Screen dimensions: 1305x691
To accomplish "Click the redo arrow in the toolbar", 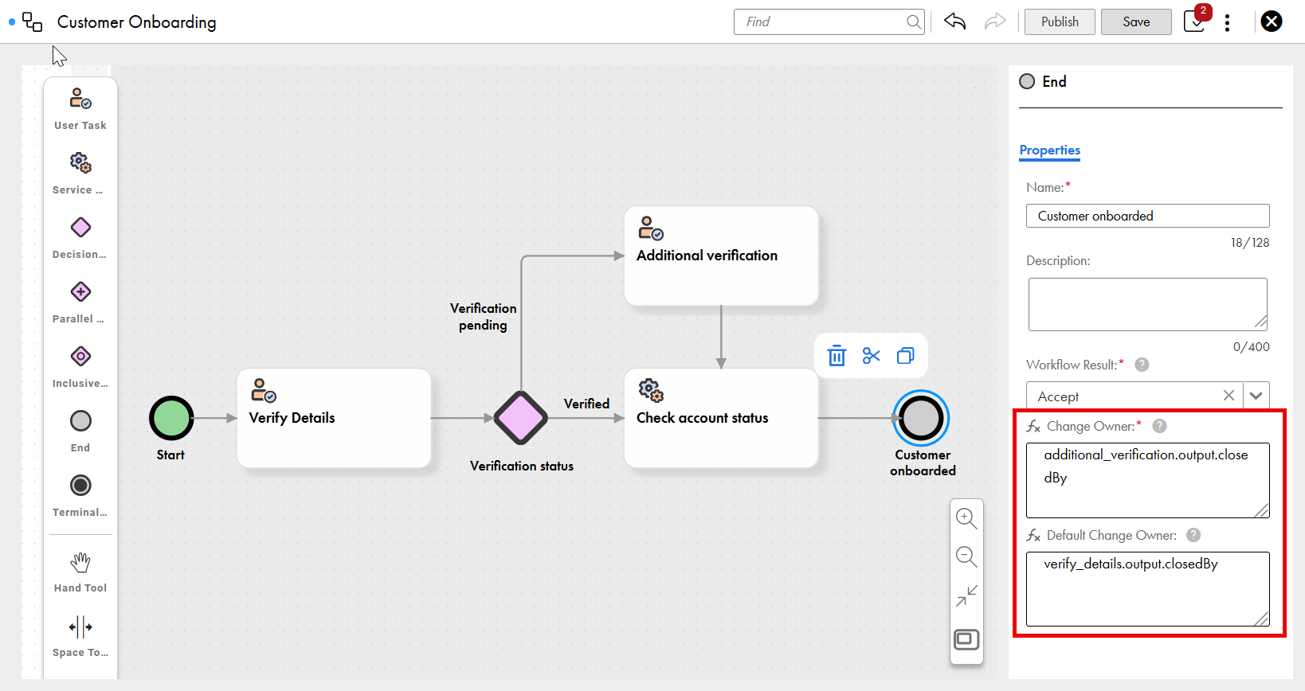I will (995, 21).
